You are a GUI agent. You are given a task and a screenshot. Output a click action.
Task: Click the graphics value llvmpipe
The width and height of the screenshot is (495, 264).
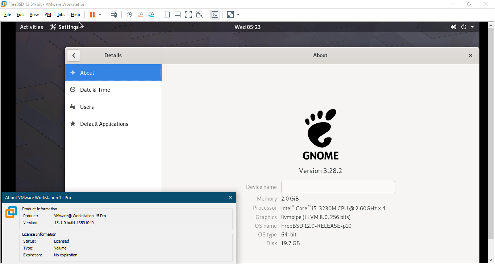pos(316,217)
